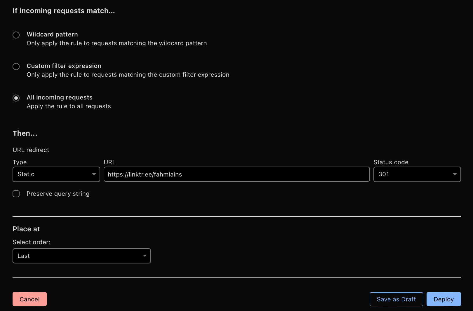Cancel the redirect rule

(x=29, y=299)
